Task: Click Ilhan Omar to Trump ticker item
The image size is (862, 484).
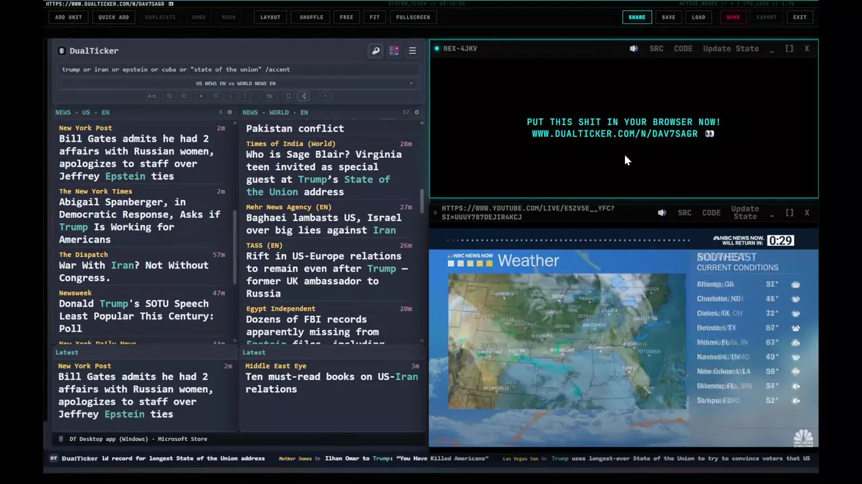Action: tap(406, 458)
